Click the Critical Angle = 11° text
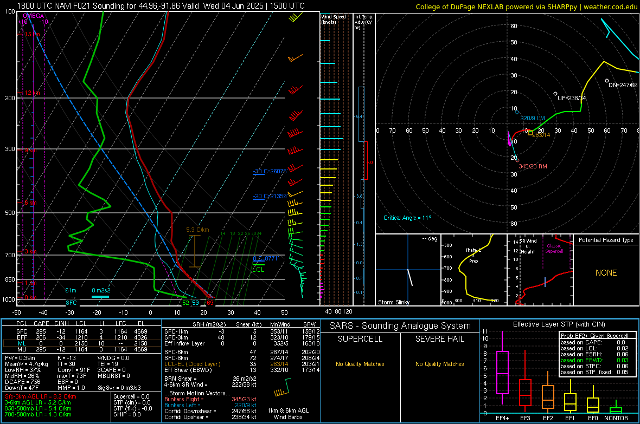This screenshot has height=424, width=640. coord(407,218)
